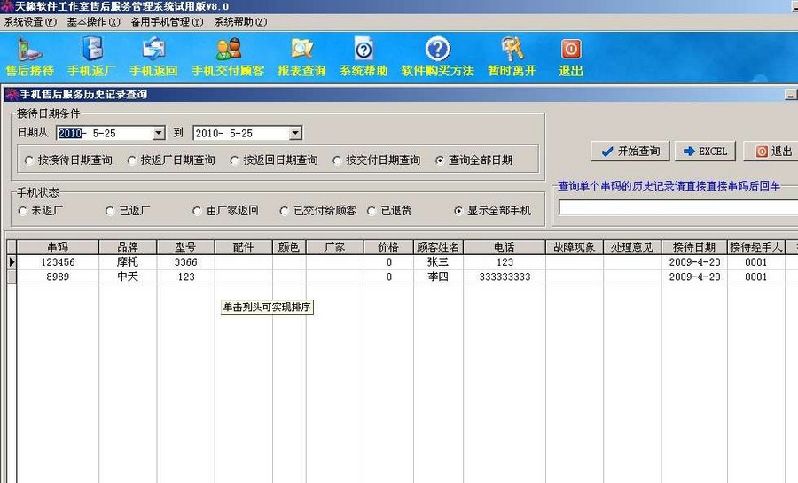
Task: Open the 售后接待 toolbar icon
Action: click(x=29, y=50)
